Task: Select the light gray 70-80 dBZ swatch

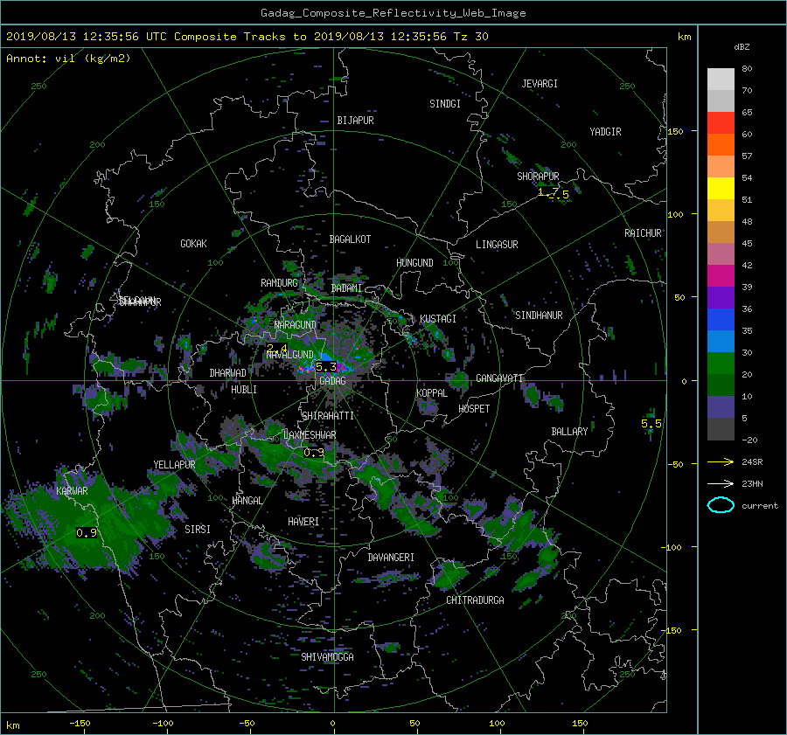Action: [721, 80]
